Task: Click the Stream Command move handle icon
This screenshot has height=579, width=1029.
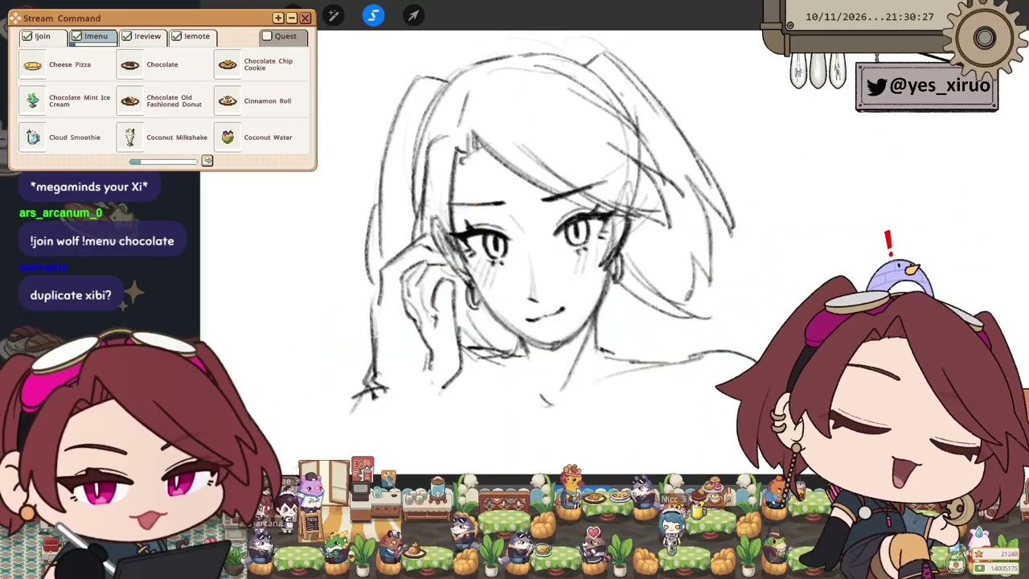Action: tap(15, 18)
